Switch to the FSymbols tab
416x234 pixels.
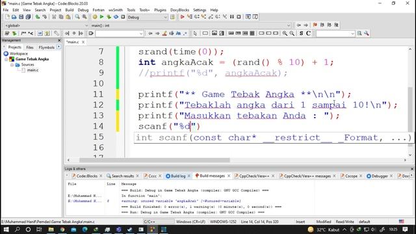46,47
